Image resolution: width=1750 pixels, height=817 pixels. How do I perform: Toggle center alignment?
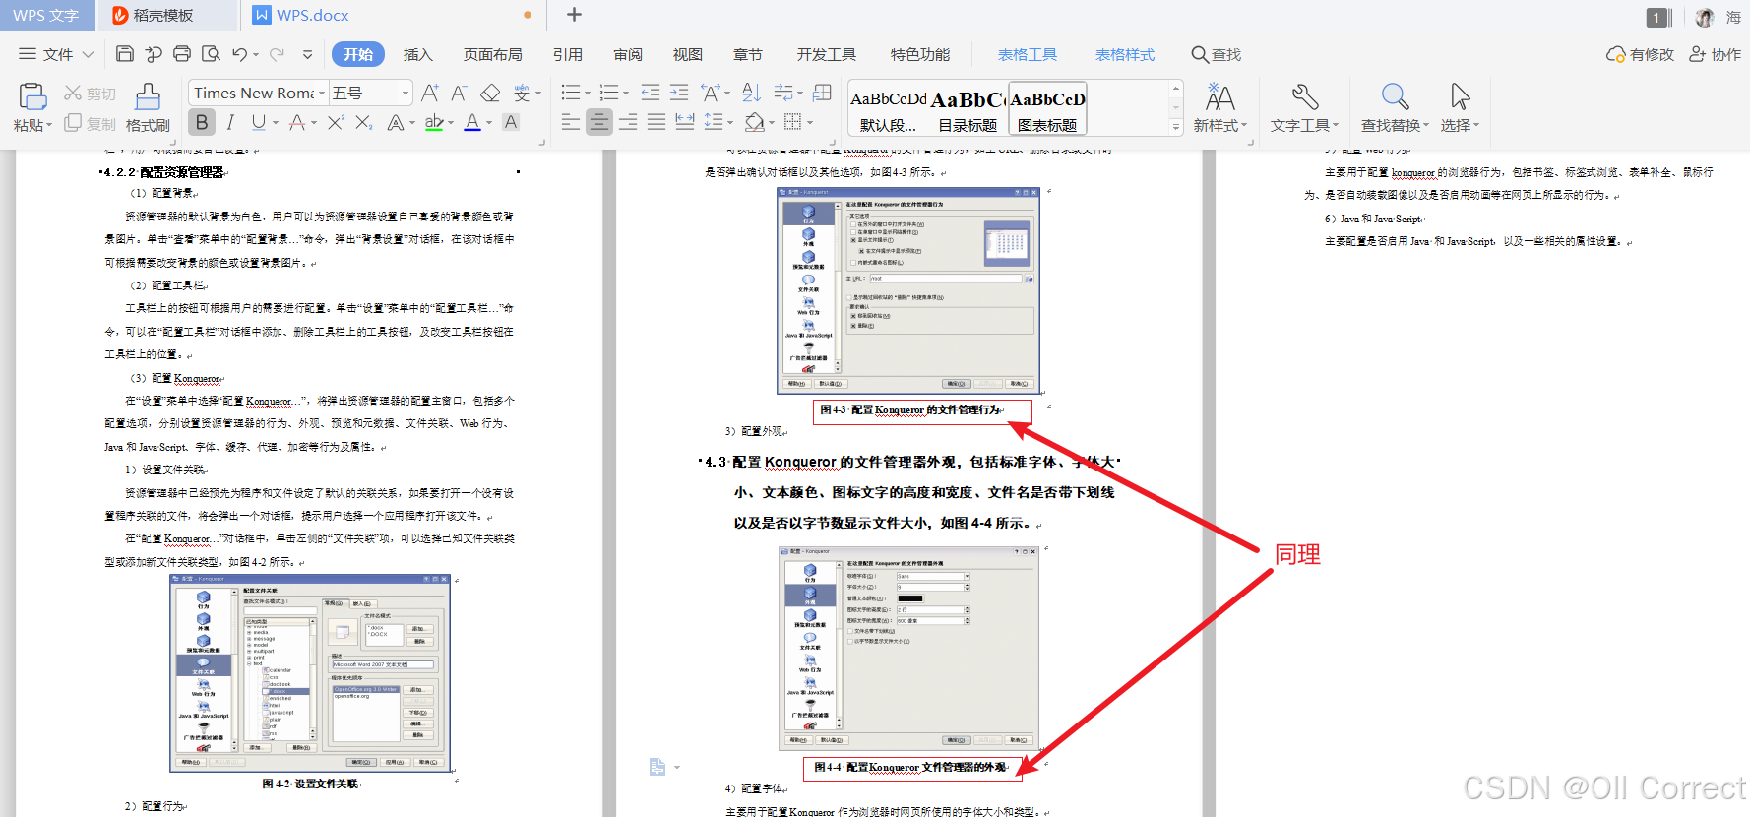pyautogui.click(x=598, y=122)
